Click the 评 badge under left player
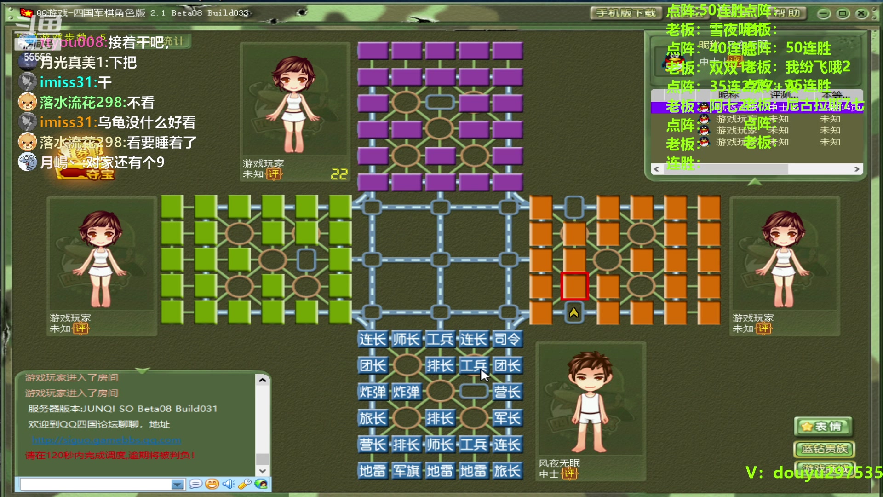 click(81, 329)
